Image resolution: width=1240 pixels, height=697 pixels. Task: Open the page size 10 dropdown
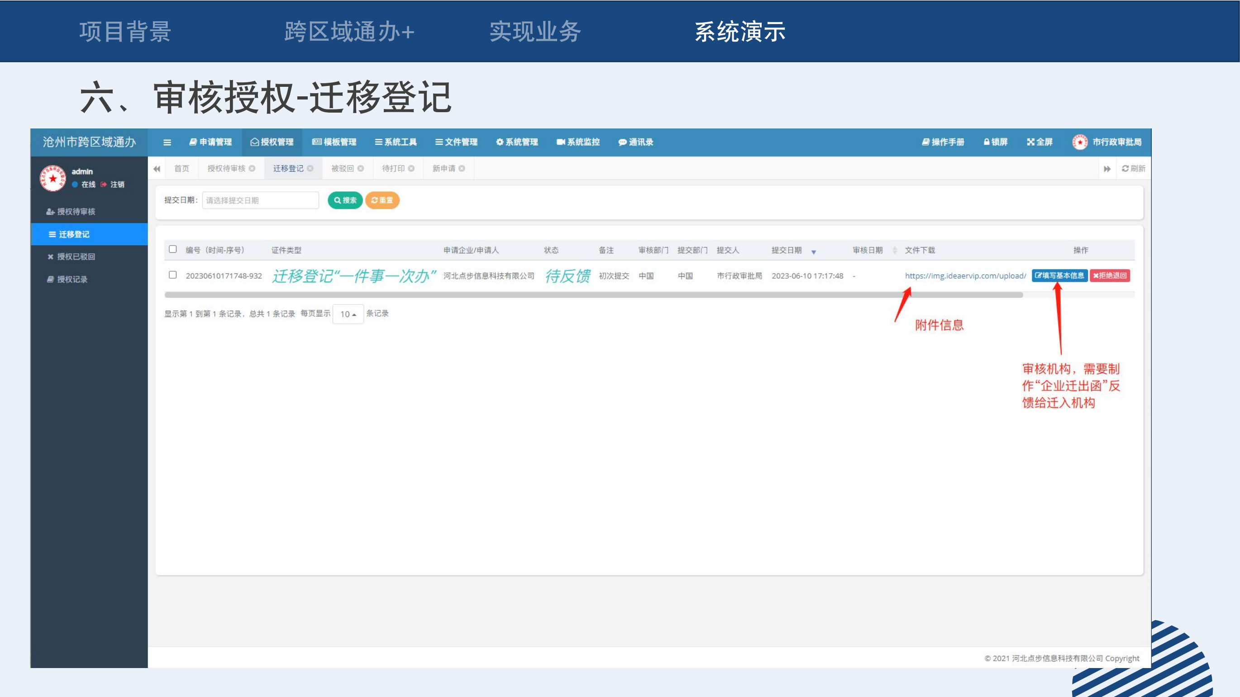(x=348, y=314)
